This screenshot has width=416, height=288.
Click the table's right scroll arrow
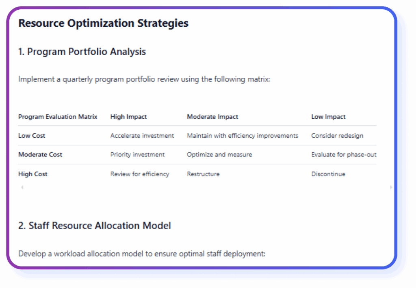391,187
